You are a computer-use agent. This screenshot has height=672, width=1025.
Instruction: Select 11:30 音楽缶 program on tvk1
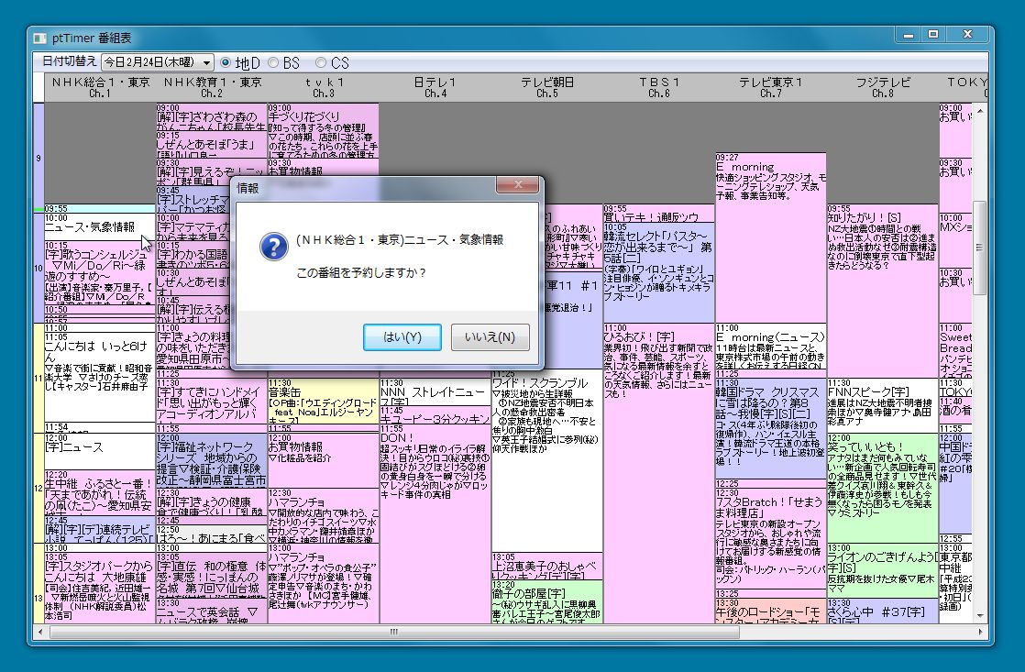[x=323, y=401]
